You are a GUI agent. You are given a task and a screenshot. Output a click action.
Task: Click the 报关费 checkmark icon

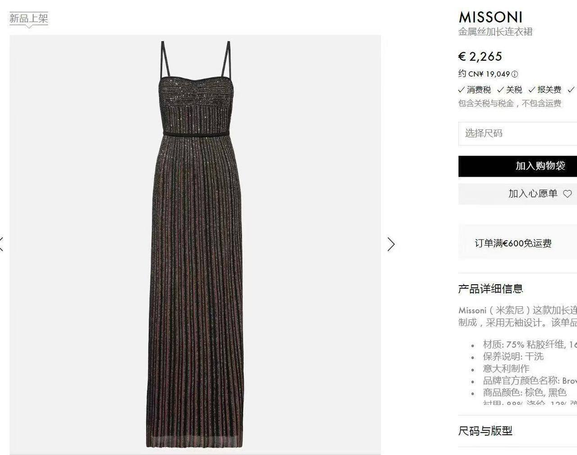point(532,90)
